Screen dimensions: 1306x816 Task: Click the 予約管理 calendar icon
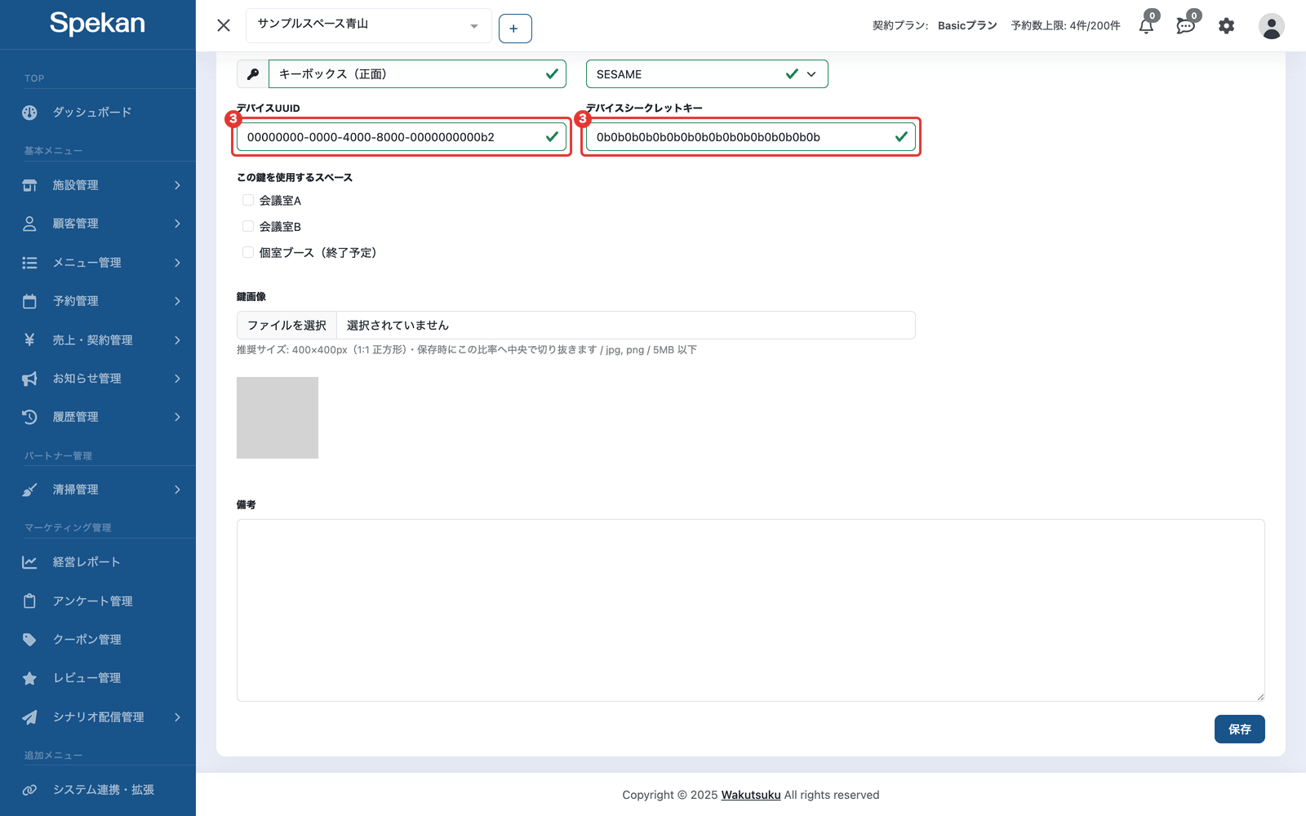(x=29, y=301)
